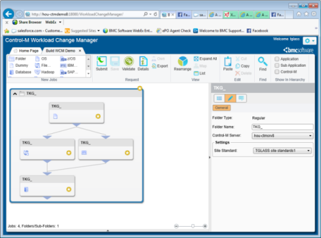Viewport: 321px width, 238px height.
Task: Open request Details
Action: tap(143, 64)
